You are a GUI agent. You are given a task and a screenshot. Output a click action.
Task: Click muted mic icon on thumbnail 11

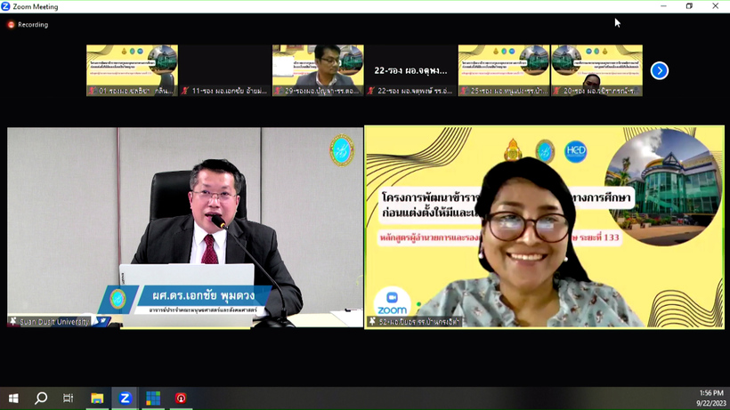[x=185, y=91]
